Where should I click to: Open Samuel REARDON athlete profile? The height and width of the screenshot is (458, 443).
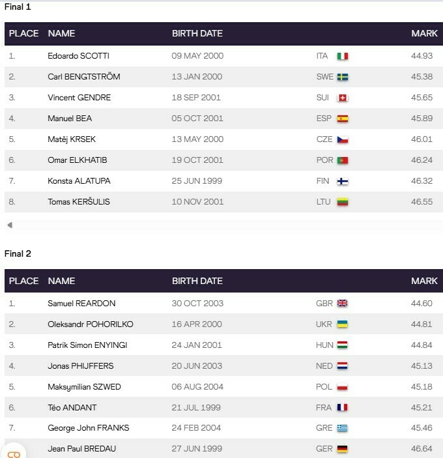click(81, 304)
